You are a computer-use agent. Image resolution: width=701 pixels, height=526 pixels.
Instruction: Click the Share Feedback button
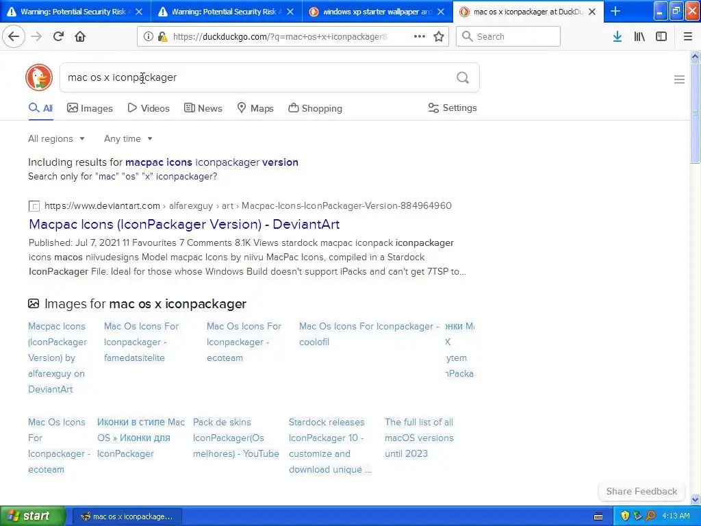tap(641, 491)
